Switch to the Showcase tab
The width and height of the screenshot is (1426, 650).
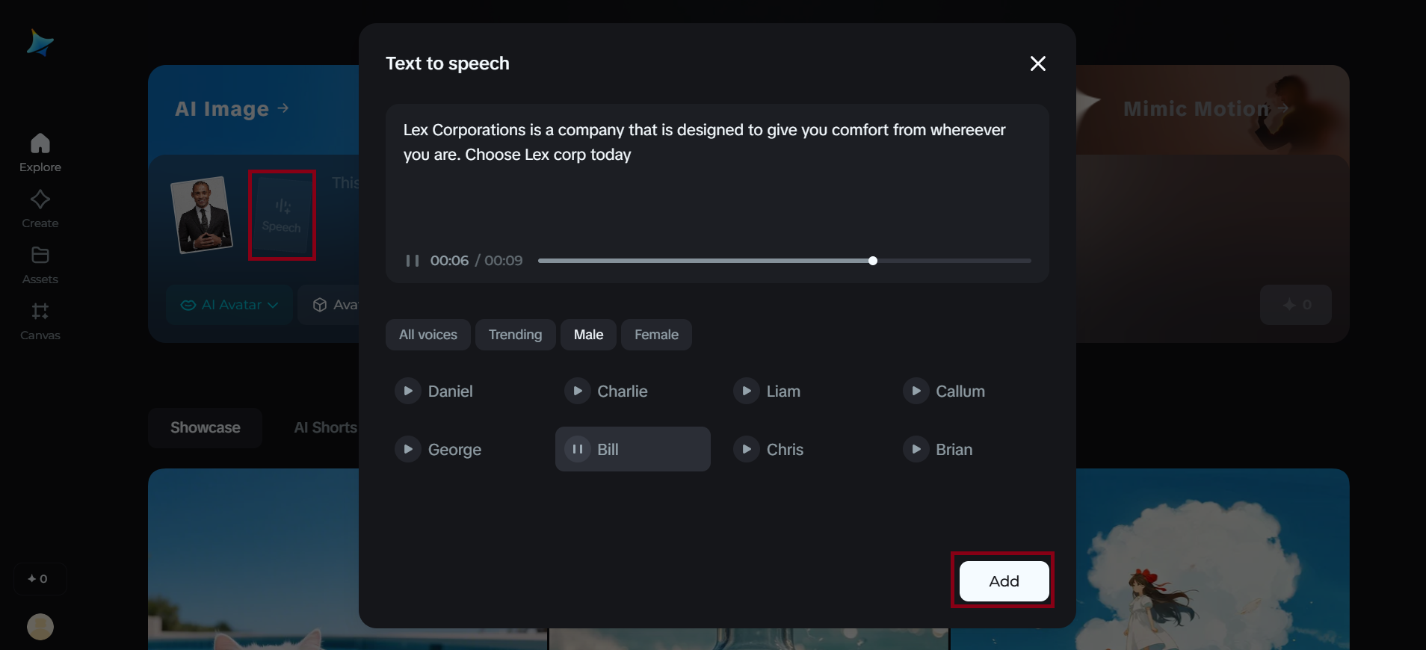pyautogui.click(x=206, y=427)
